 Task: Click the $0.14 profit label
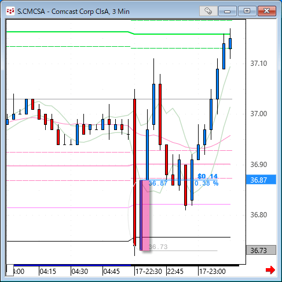pyautogui.click(x=207, y=176)
